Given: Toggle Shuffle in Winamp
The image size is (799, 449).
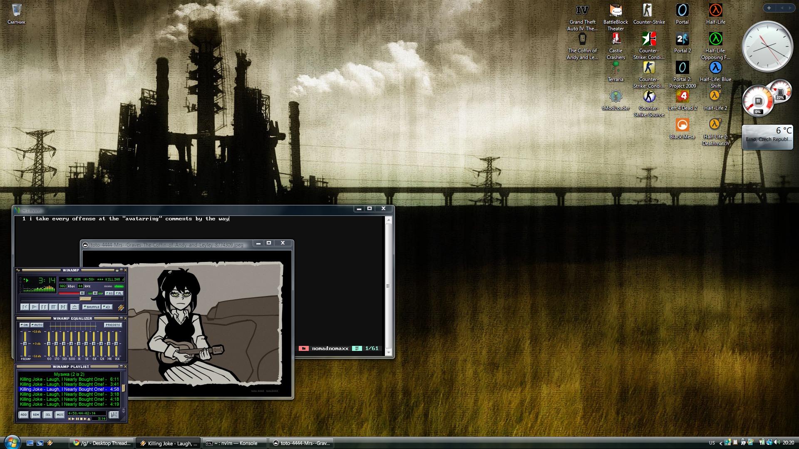Looking at the screenshot, I should (92, 307).
